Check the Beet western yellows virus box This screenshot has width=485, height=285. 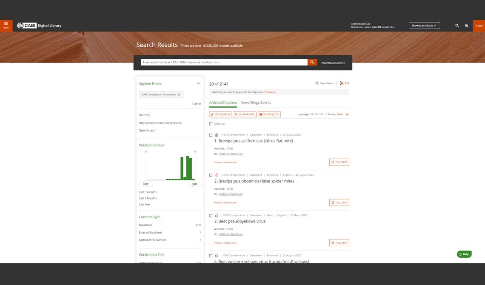(211, 256)
